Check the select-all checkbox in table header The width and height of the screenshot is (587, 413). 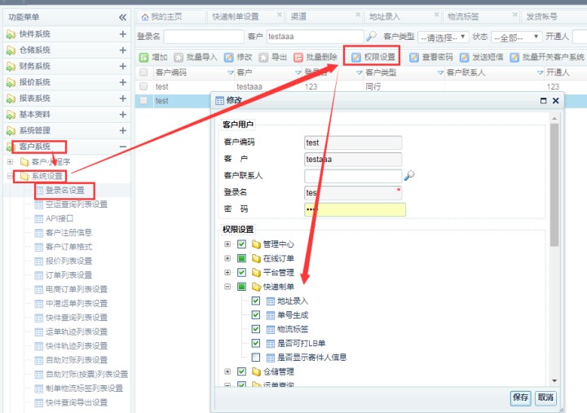coord(143,72)
